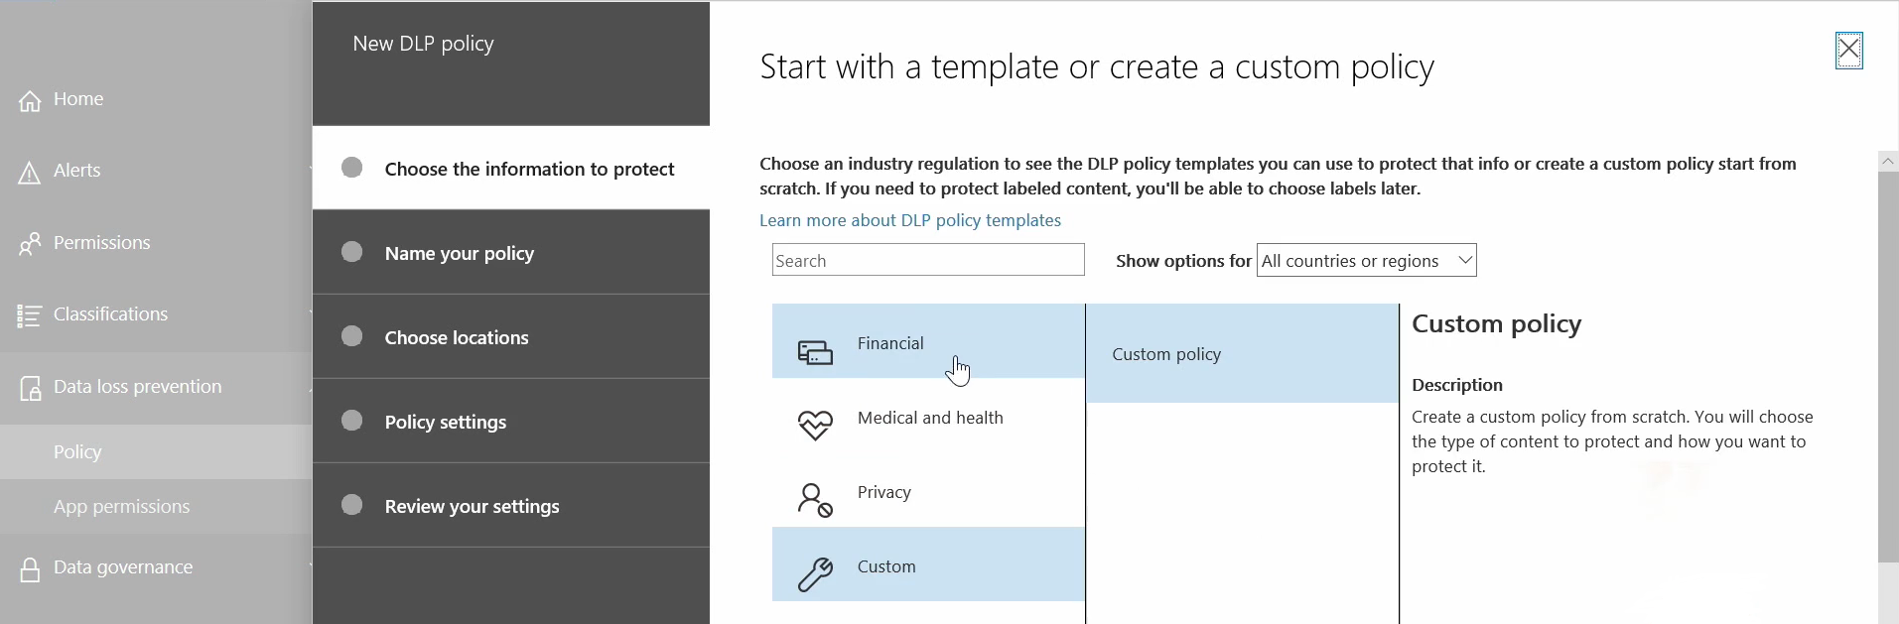Click the Classifications list icon

30,316
